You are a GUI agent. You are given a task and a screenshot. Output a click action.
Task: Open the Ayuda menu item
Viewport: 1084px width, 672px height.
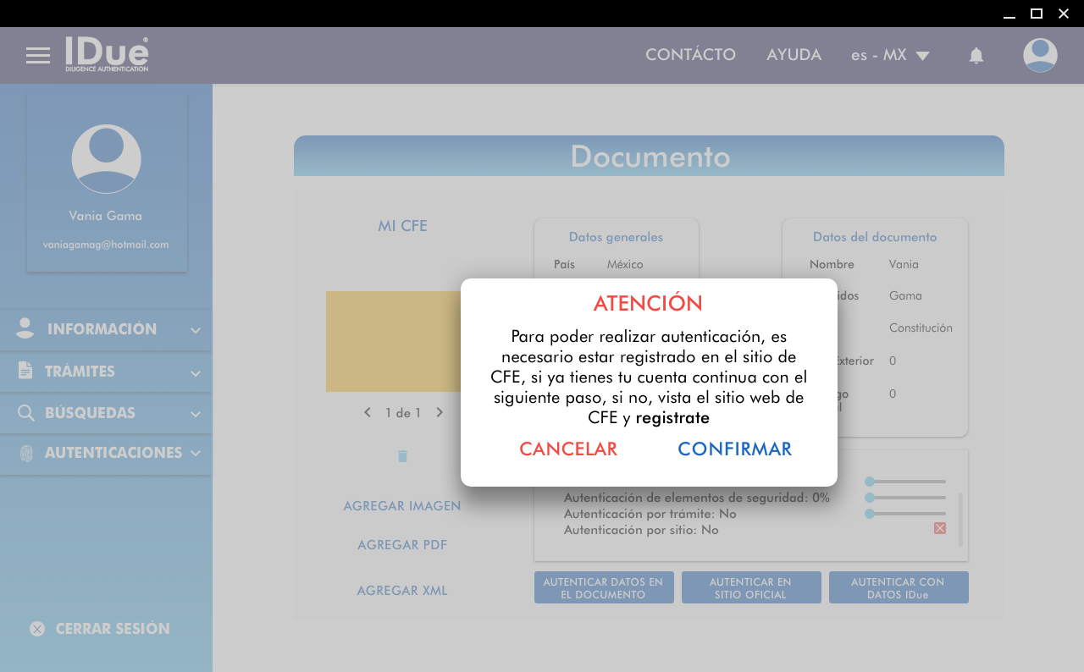click(x=794, y=55)
